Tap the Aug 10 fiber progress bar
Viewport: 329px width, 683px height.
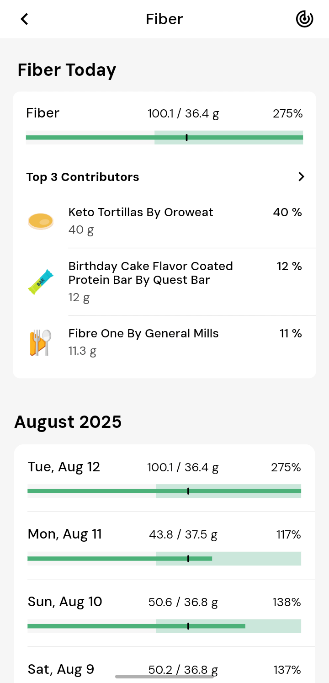tap(164, 626)
